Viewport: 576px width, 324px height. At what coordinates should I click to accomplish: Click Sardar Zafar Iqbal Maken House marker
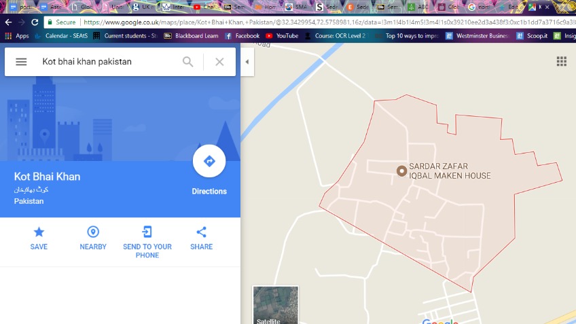pos(401,170)
